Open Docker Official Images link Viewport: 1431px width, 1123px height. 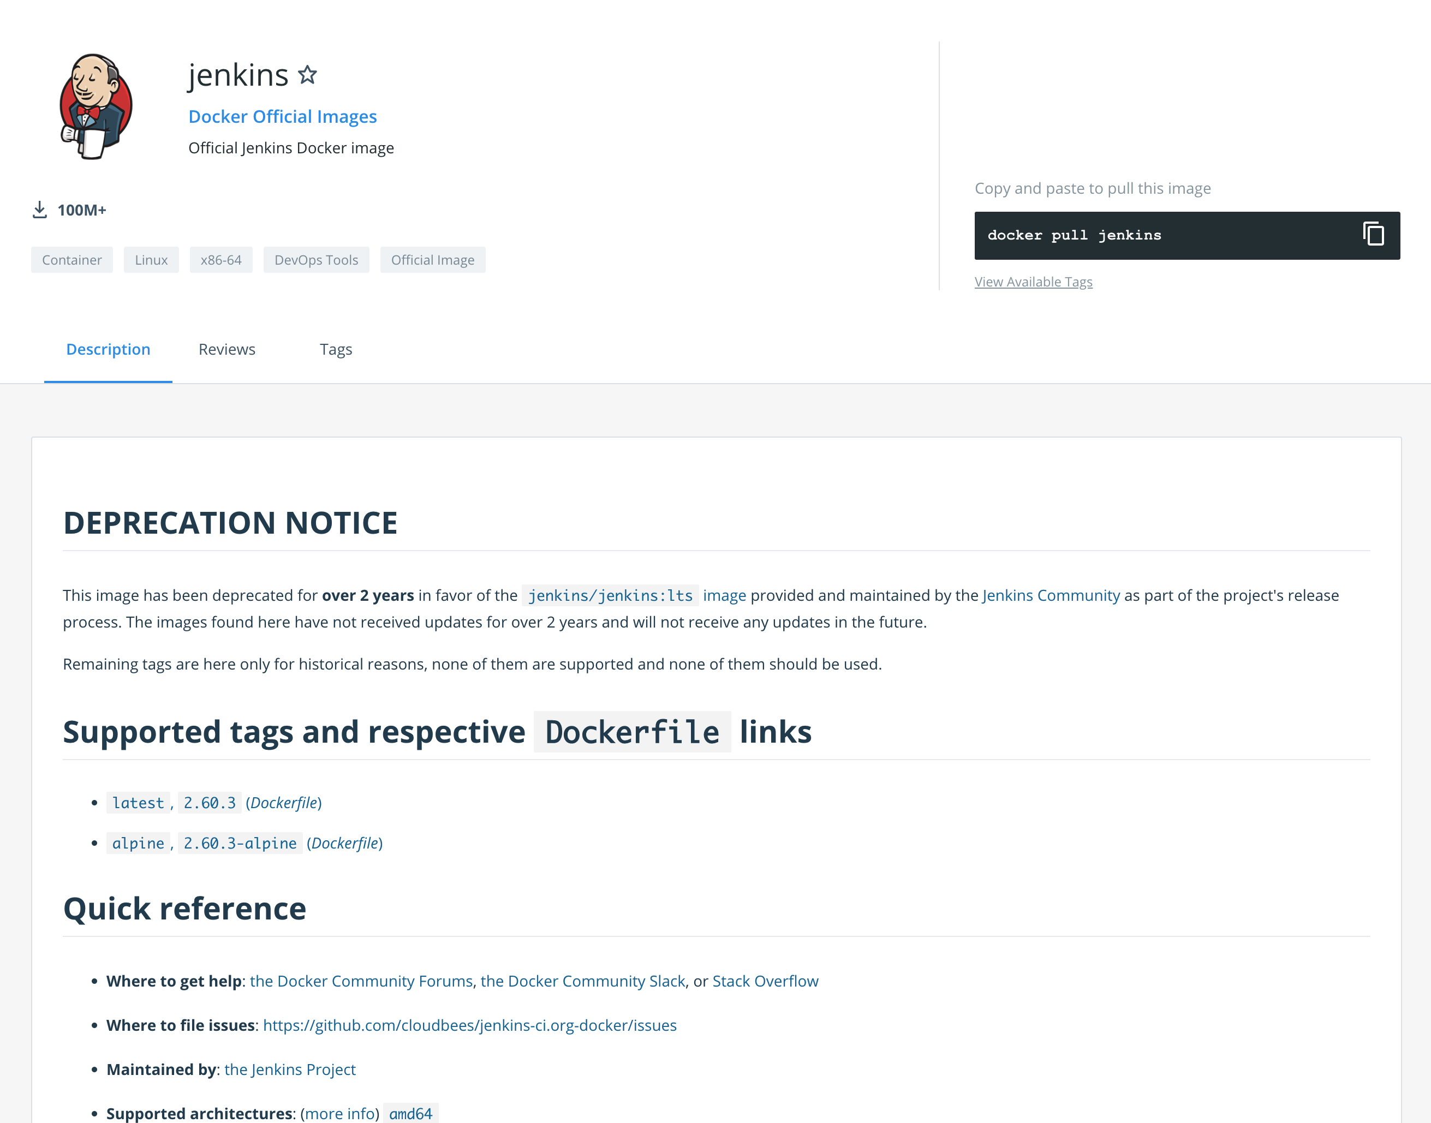(282, 116)
